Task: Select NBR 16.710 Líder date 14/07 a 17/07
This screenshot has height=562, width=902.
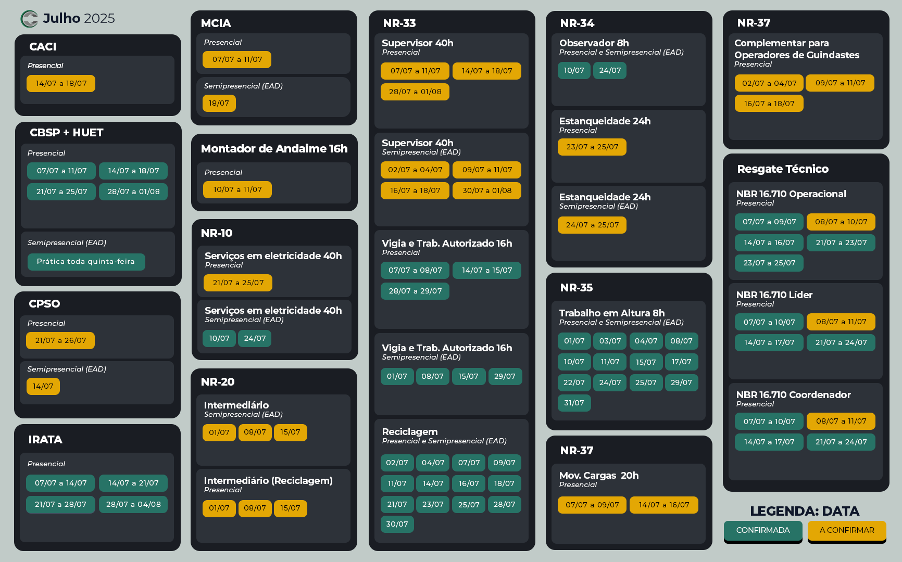Action: tap(769, 342)
